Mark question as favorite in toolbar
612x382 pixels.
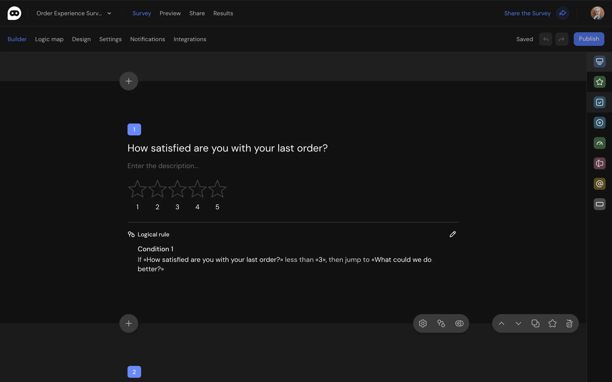pyautogui.click(x=552, y=323)
